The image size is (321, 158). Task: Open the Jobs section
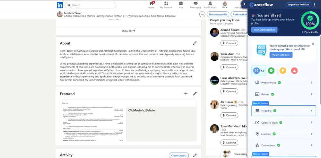pyautogui.click(x=180, y=5)
